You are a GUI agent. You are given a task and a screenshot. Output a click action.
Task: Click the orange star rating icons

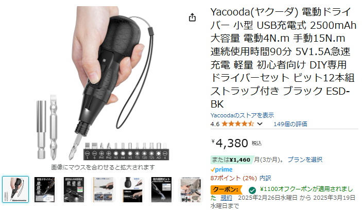pyautogui.click(x=238, y=124)
